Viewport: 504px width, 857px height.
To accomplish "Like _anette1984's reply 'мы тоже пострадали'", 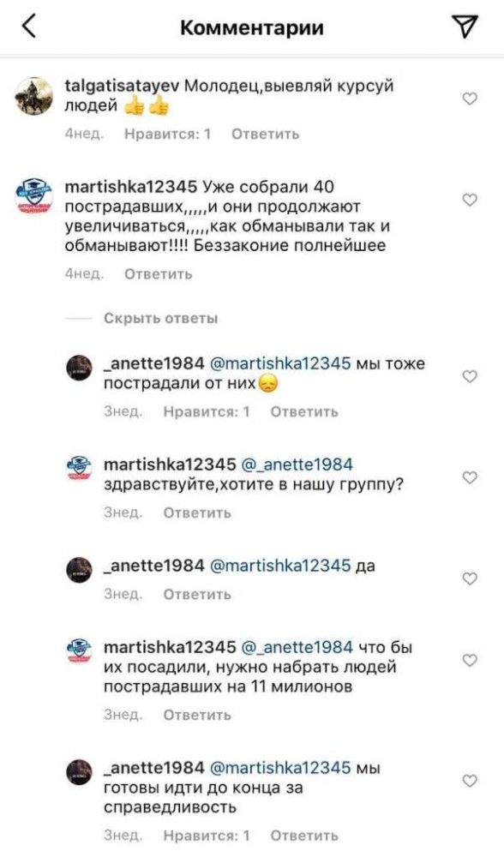I will [x=470, y=376].
